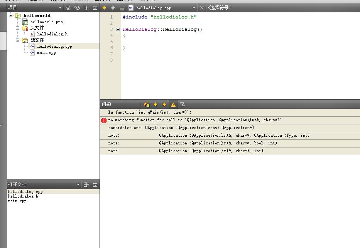
Task: Open the select symbol combo box
Action: pyautogui.click(x=220, y=8)
